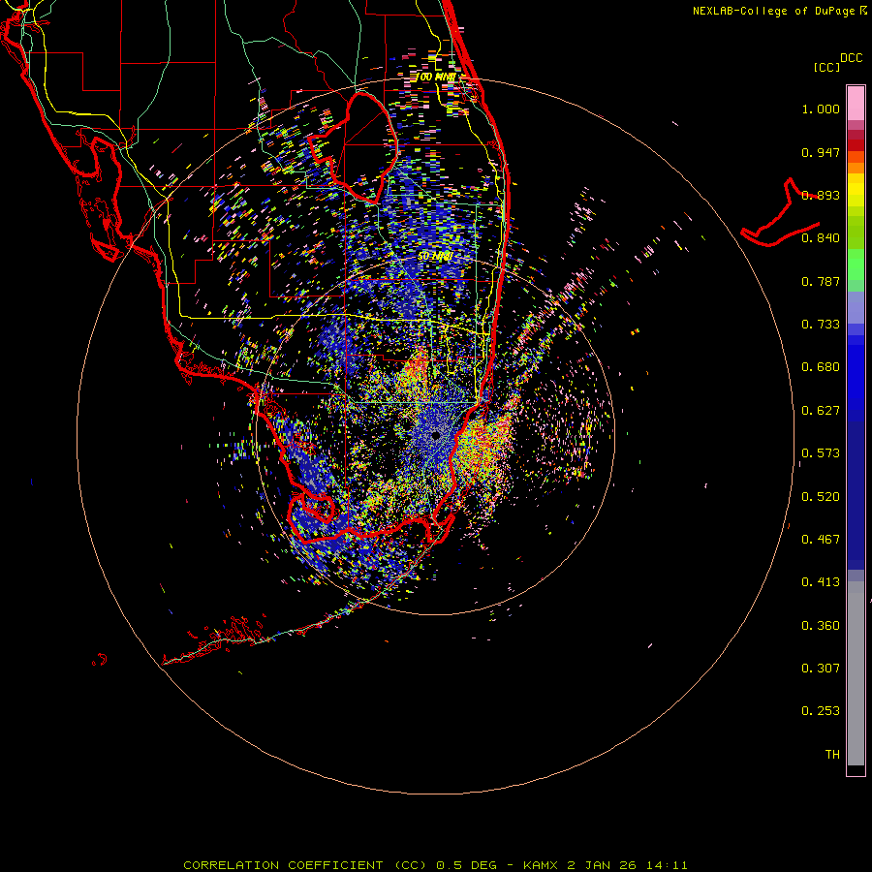Click the 0.840 value on the color scale
The width and height of the screenshot is (872, 872).
821,238
